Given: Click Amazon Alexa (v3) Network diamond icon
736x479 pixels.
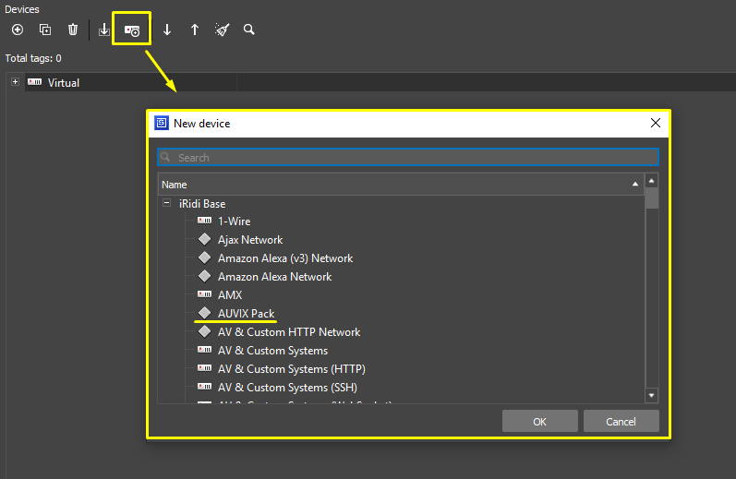Looking at the screenshot, I should click(205, 257).
